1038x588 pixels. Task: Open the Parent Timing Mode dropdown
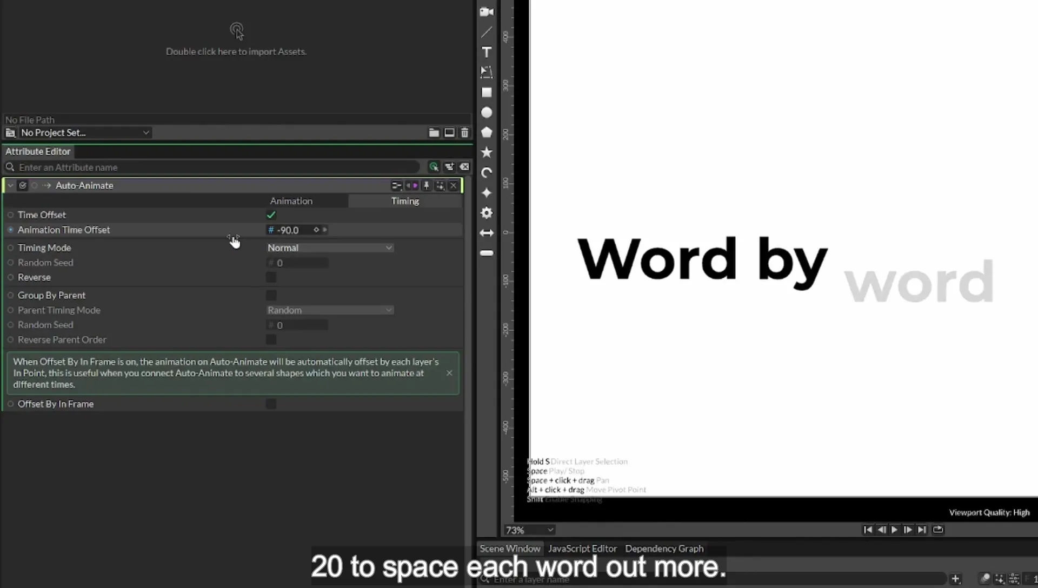click(x=330, y=310)
